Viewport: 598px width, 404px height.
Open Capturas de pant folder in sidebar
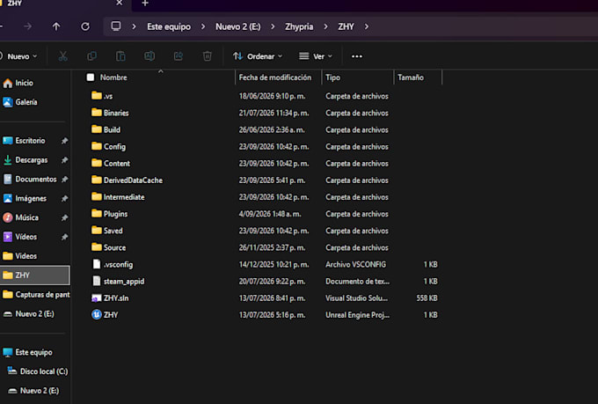36,294
